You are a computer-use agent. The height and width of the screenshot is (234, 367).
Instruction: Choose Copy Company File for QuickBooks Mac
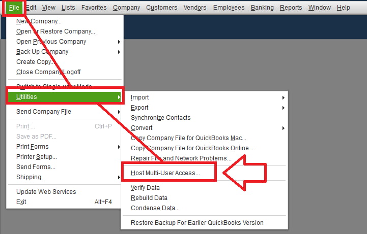pos(204,138)
